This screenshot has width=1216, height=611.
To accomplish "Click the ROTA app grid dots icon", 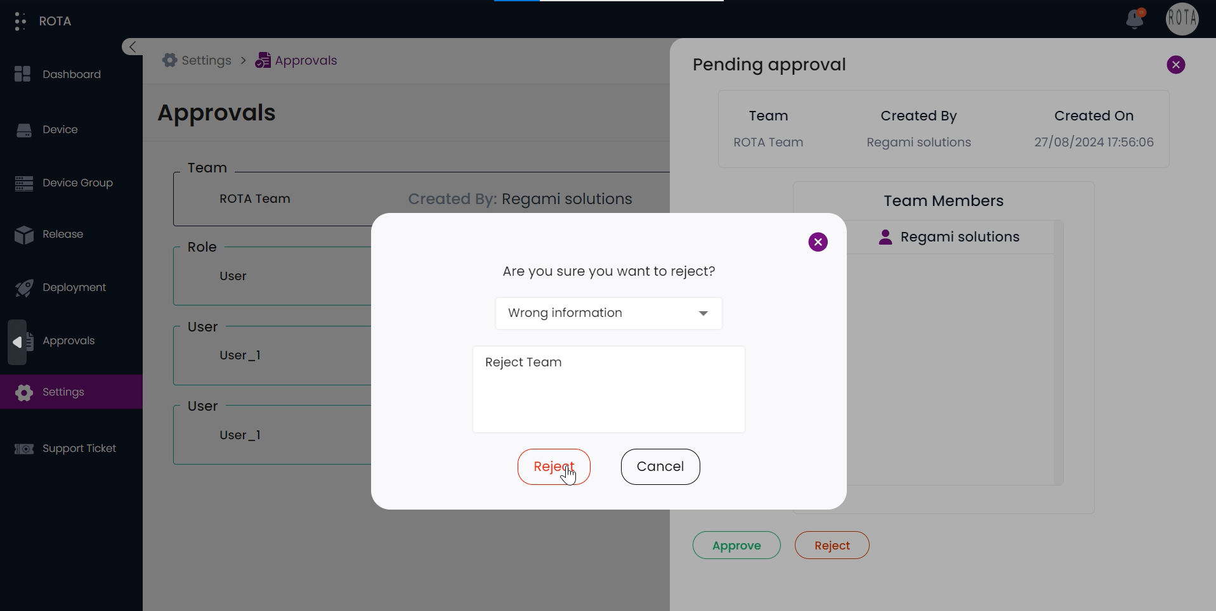I will (20, 21).
